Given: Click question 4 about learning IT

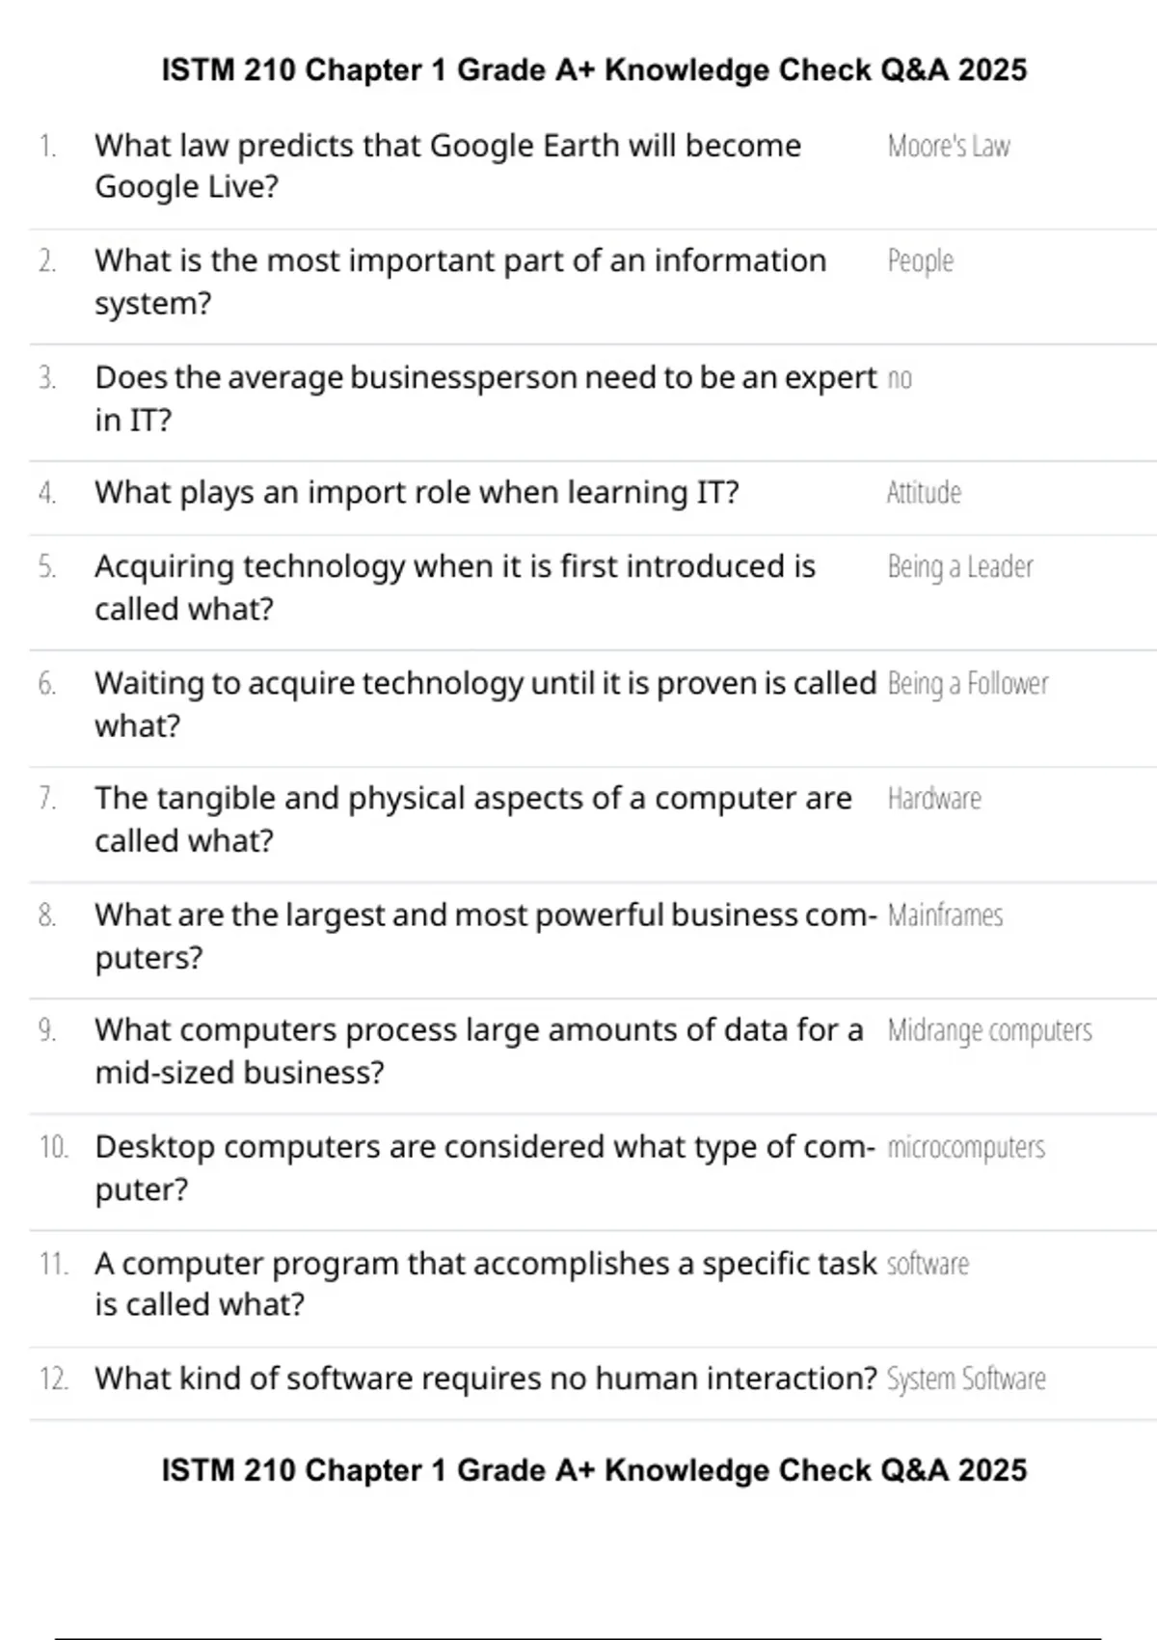Looking at the screenshot, I should coord(417,493).
